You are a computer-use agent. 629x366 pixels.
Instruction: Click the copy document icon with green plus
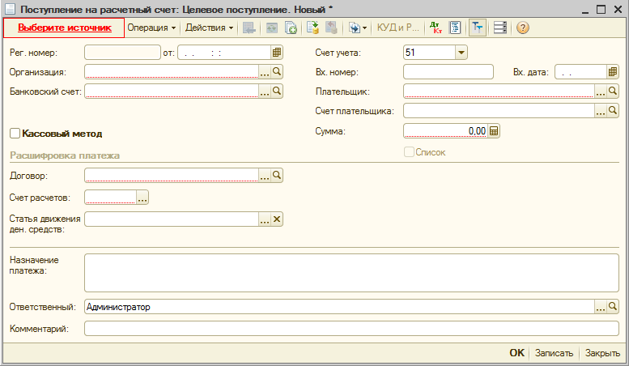(291, 28)
